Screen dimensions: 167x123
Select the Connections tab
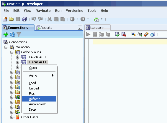pyautogui.click(x=18, y=28)
